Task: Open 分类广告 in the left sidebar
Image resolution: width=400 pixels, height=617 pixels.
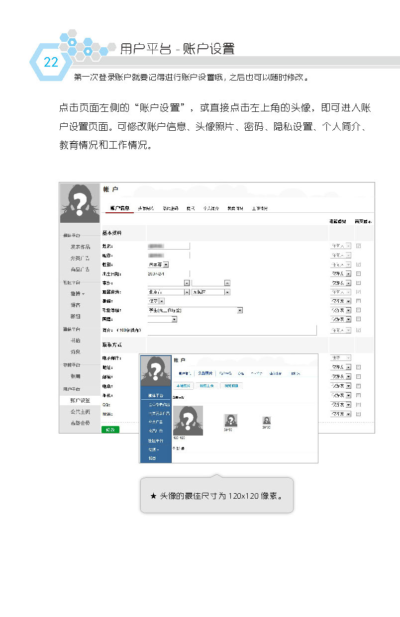Action: pos(80,258)
